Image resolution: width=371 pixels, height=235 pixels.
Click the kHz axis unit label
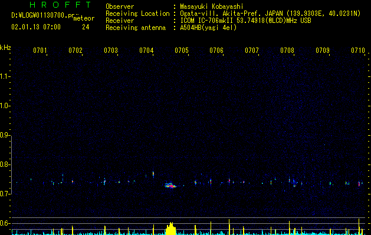5,48
